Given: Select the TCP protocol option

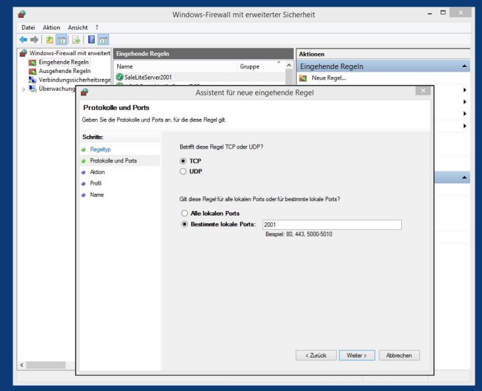Looking at the screenshot, I should [184, 161].
